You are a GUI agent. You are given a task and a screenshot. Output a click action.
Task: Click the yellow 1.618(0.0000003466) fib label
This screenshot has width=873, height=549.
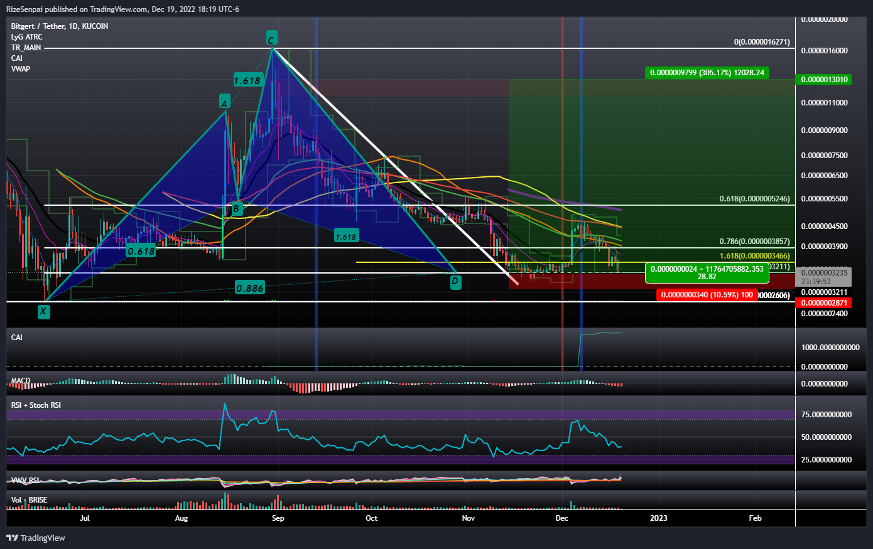[754, 256]
